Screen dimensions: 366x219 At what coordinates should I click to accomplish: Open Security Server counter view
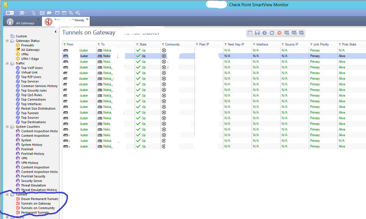32,181
